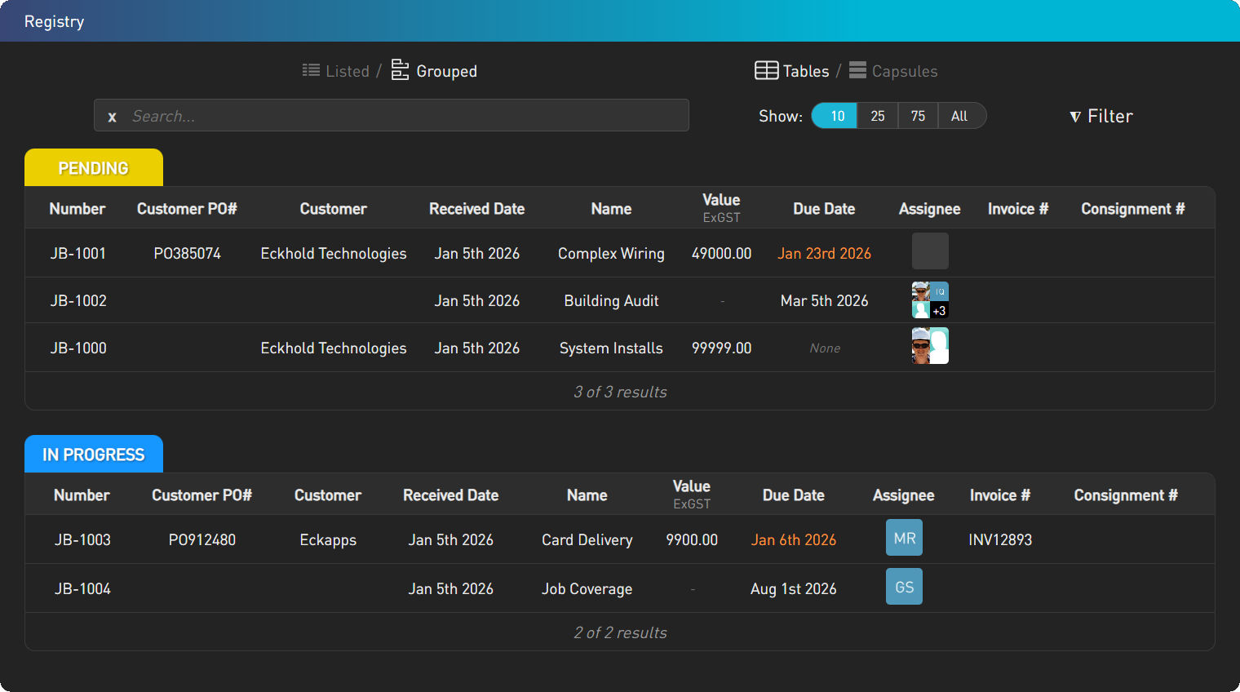1240x692 pixels.
Task: Click the empty assignee swatch for JB-1001
Action: (x=930, y=251)
